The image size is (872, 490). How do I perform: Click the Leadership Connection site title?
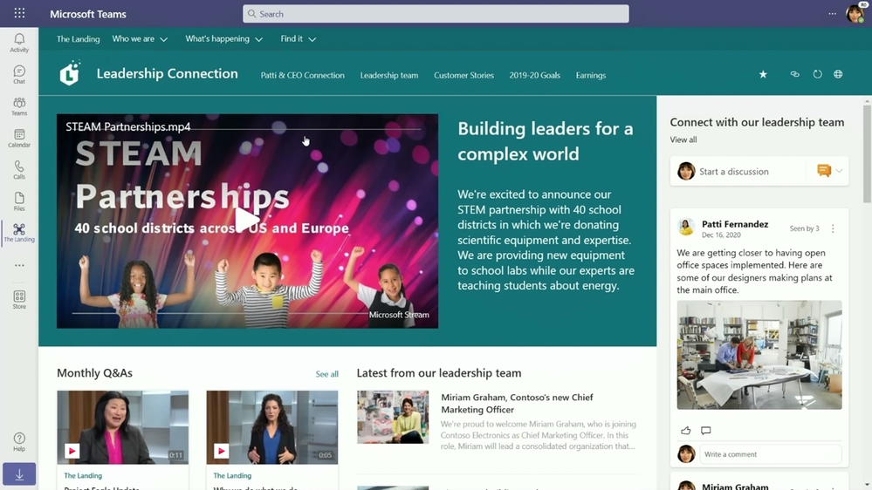(167, 73)
